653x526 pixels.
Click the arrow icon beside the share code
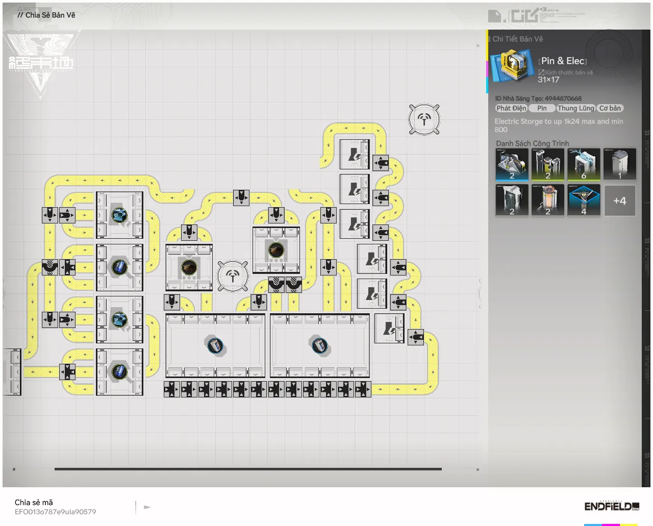[147, 507]
